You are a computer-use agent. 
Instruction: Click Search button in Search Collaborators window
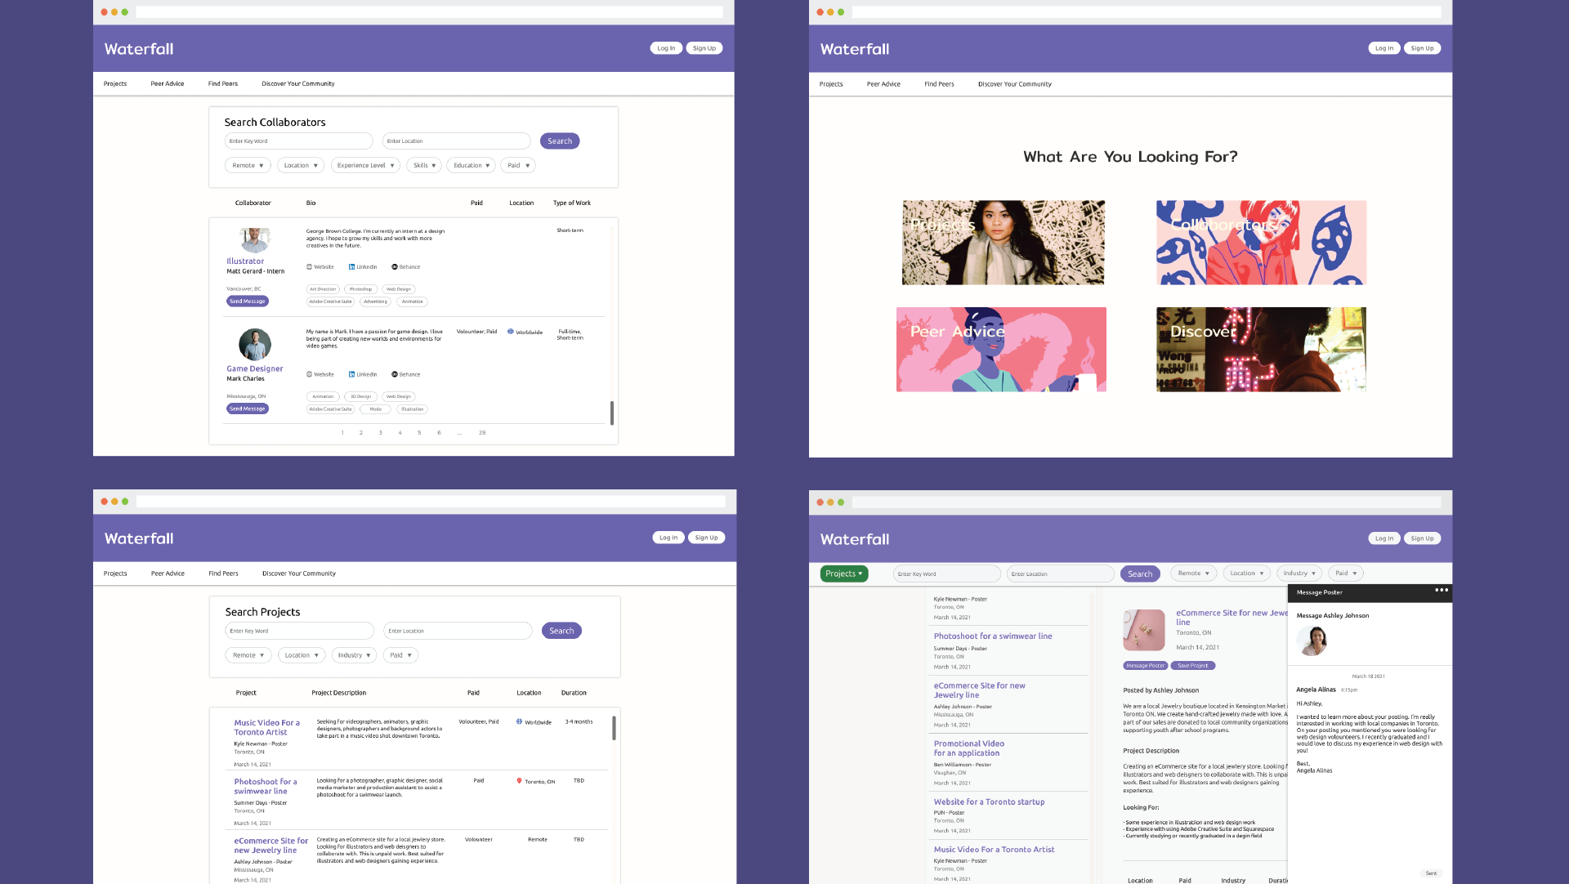click(x=560, y=141)
